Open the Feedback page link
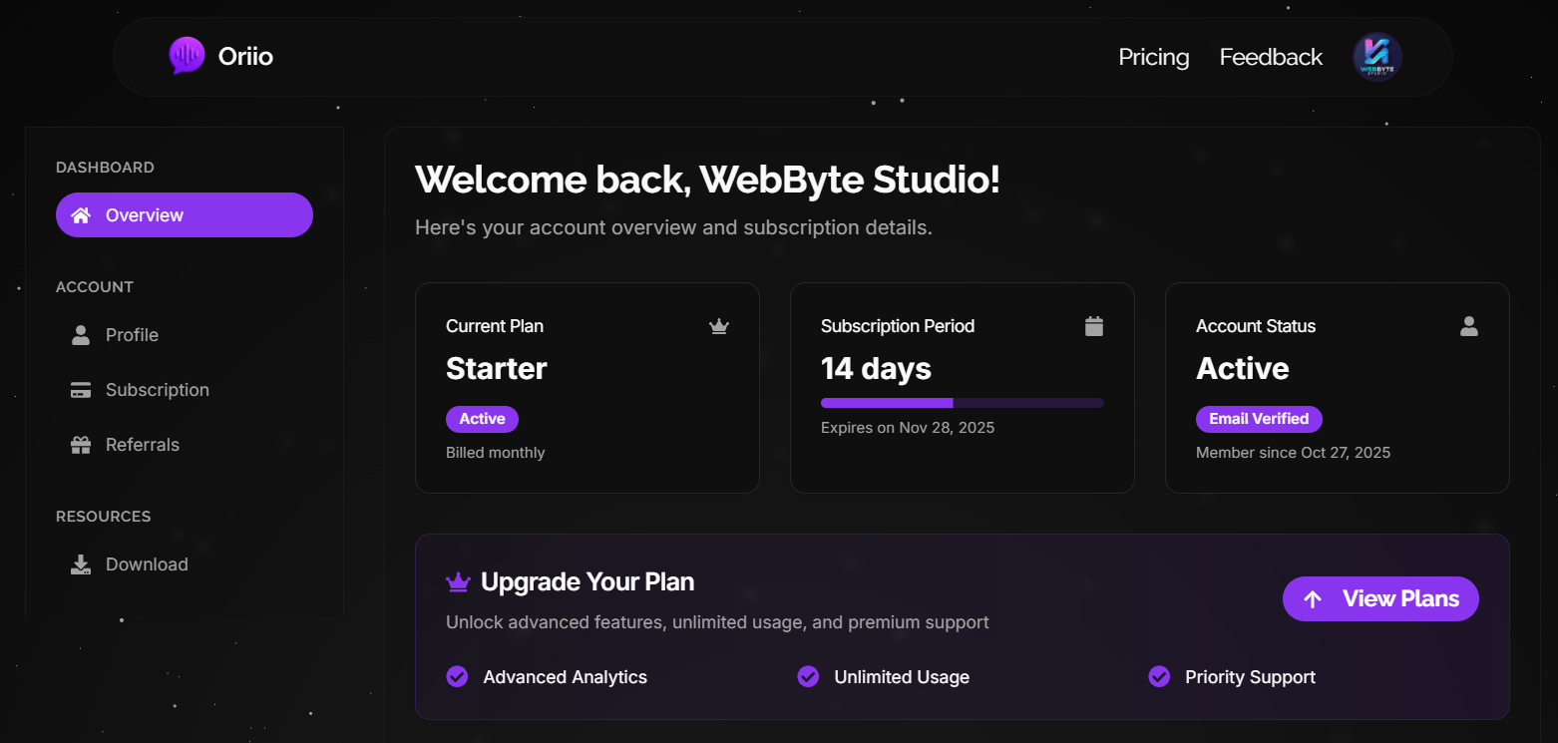1558x743 pixels. coord(1271,57)
